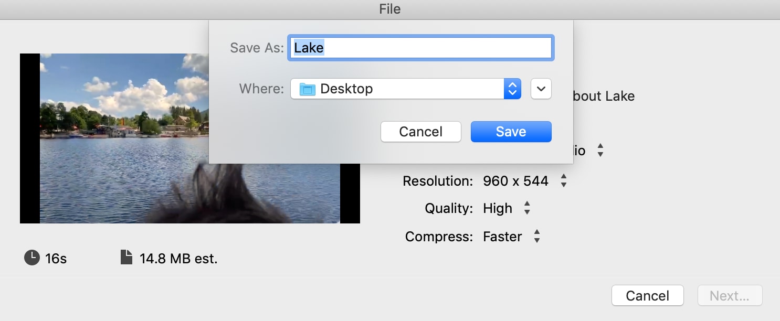The height and width of the screenshot is (321, 780).
Task: Click the dimmed Next... button
Action: pos(730,296)
